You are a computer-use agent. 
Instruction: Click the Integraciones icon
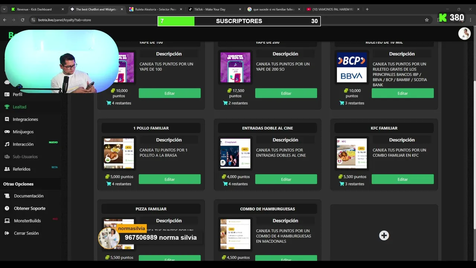pos(7,119)
